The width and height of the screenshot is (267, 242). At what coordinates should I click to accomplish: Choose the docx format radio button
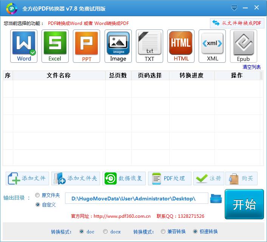pyautogui.click(x=105, y=231)
